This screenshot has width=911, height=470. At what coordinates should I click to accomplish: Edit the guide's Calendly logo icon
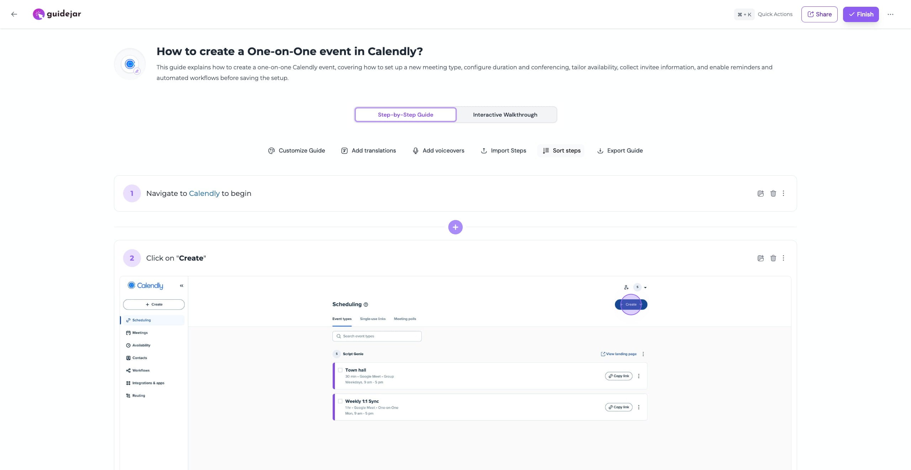(137, 71)
